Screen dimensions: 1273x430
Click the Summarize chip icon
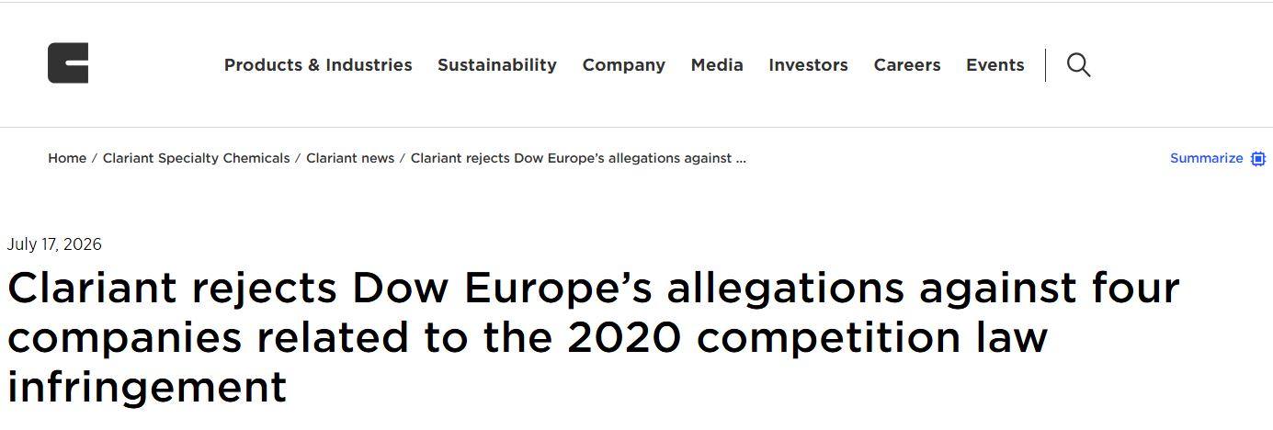click(x=1258, y=158)
